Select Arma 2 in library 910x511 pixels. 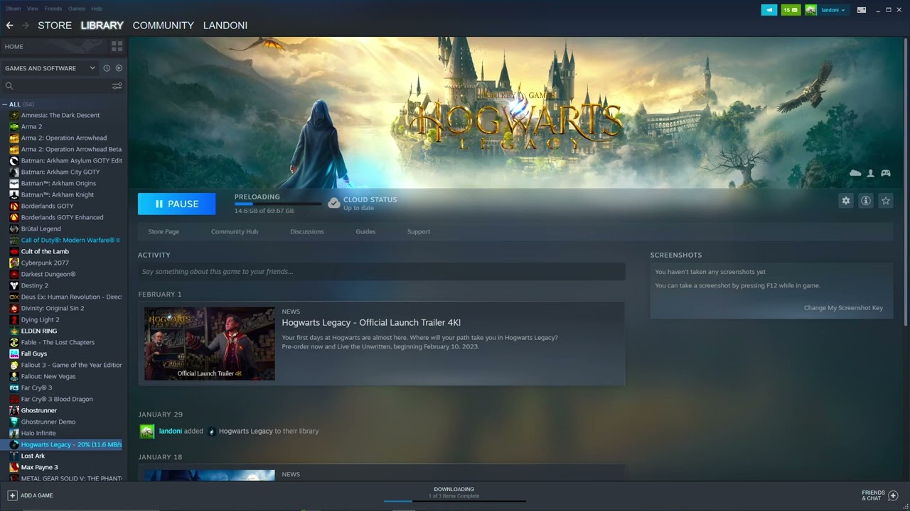31,126
